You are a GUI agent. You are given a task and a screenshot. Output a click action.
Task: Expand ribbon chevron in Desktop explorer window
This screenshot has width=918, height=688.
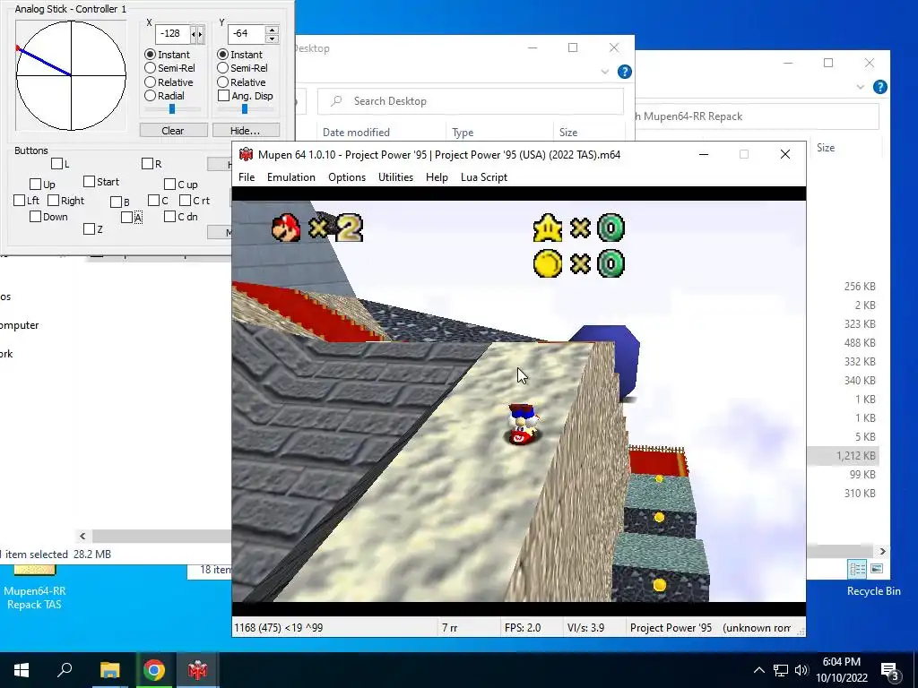click(605, 72)
